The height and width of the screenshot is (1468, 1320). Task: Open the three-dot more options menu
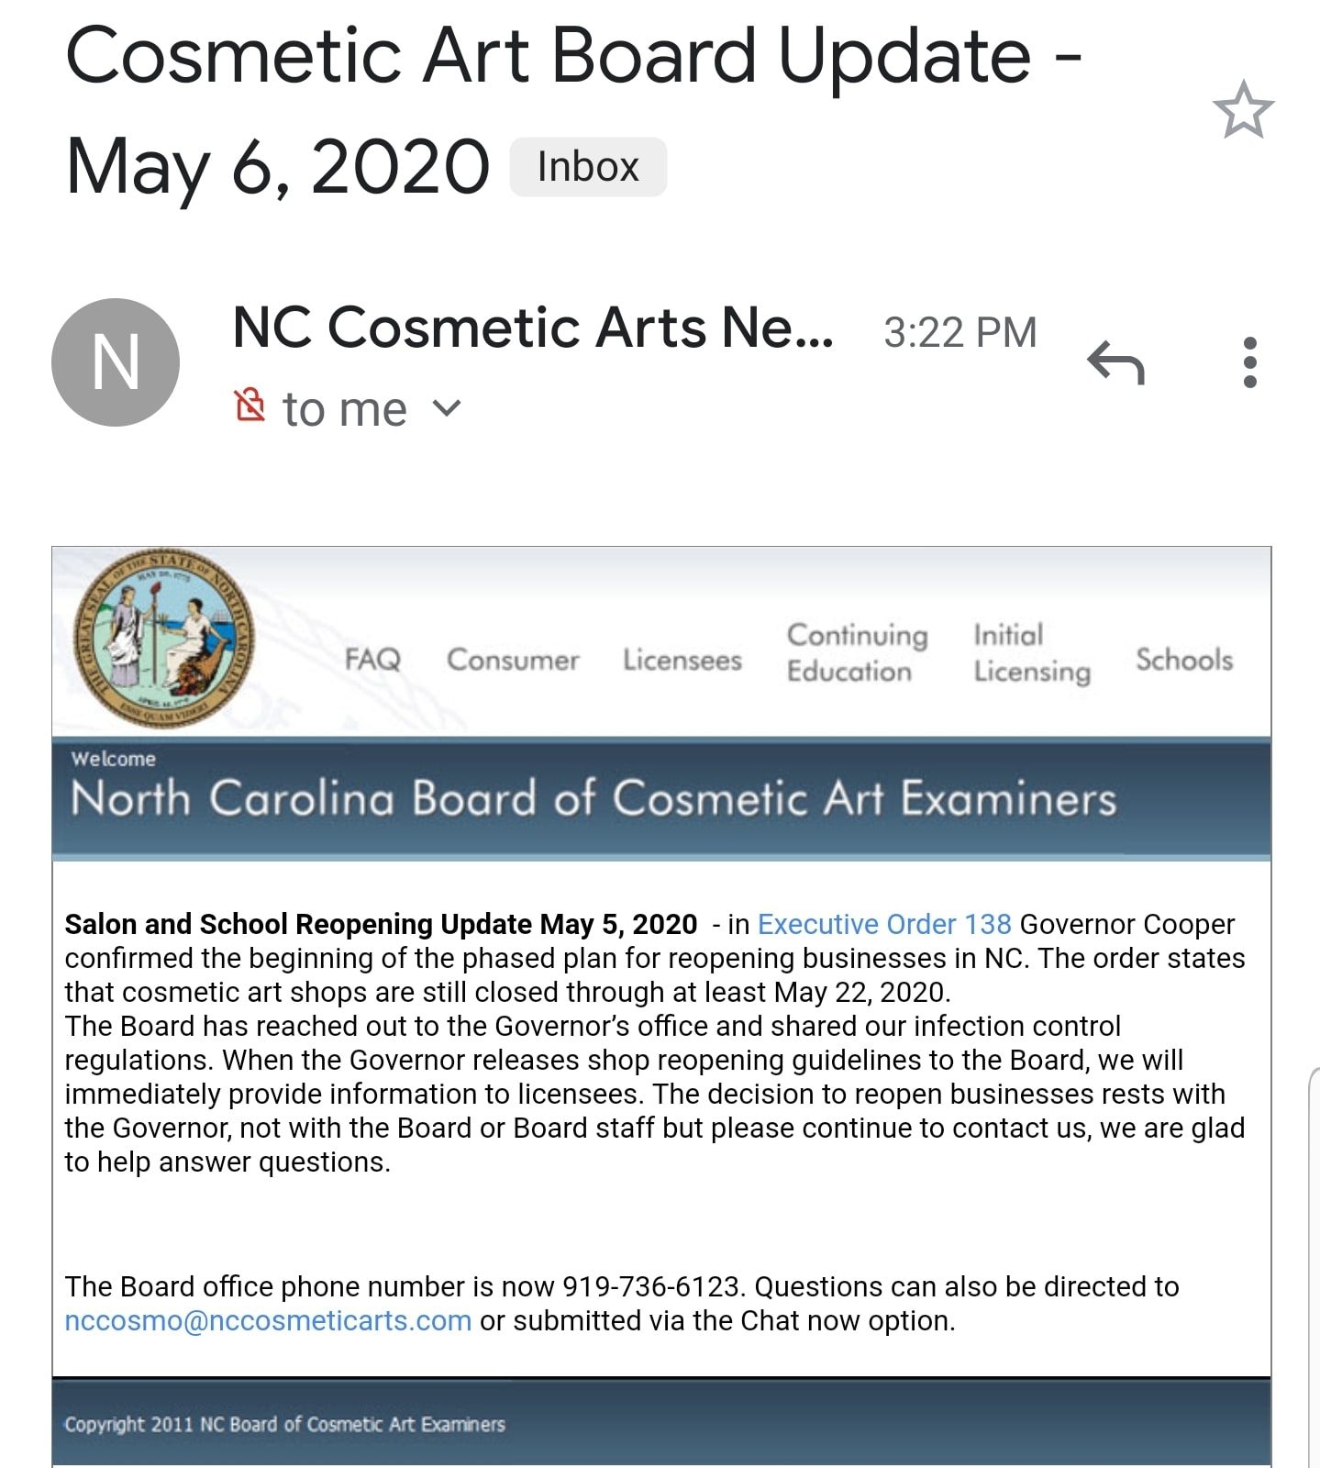(1249, 362)
